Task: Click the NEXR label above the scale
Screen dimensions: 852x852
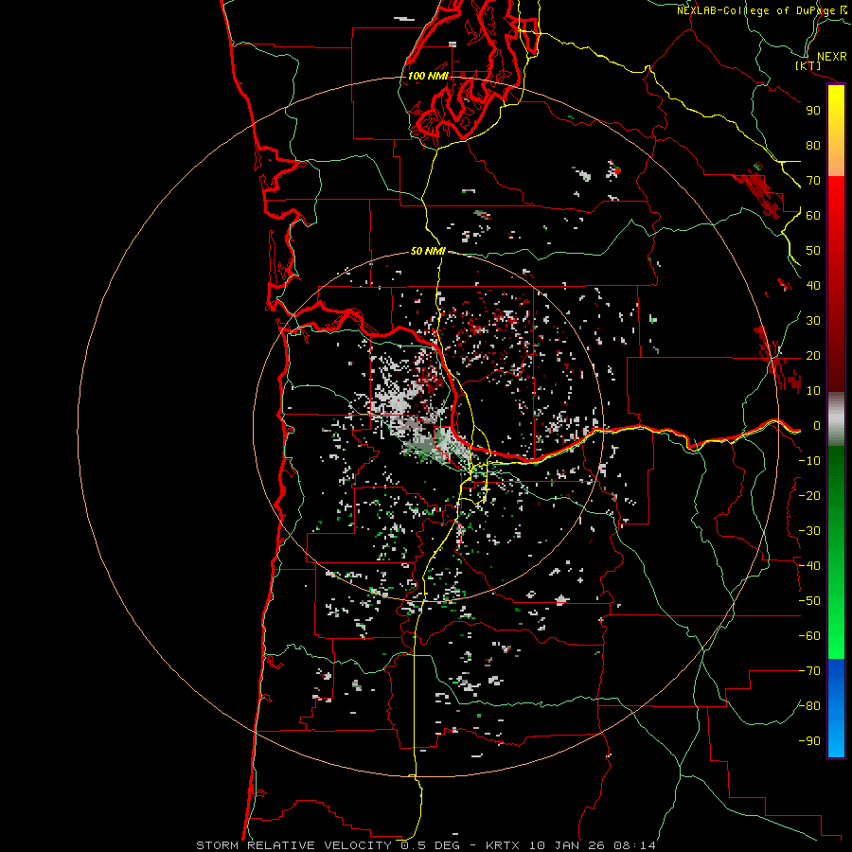Action: click(x=831, y=57)
